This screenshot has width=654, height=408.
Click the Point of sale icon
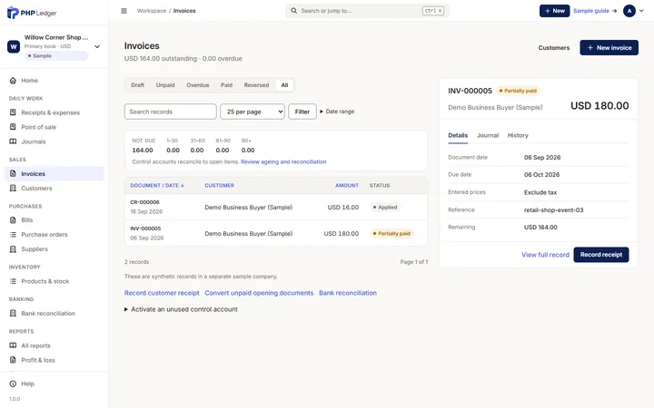pos(13,127)
